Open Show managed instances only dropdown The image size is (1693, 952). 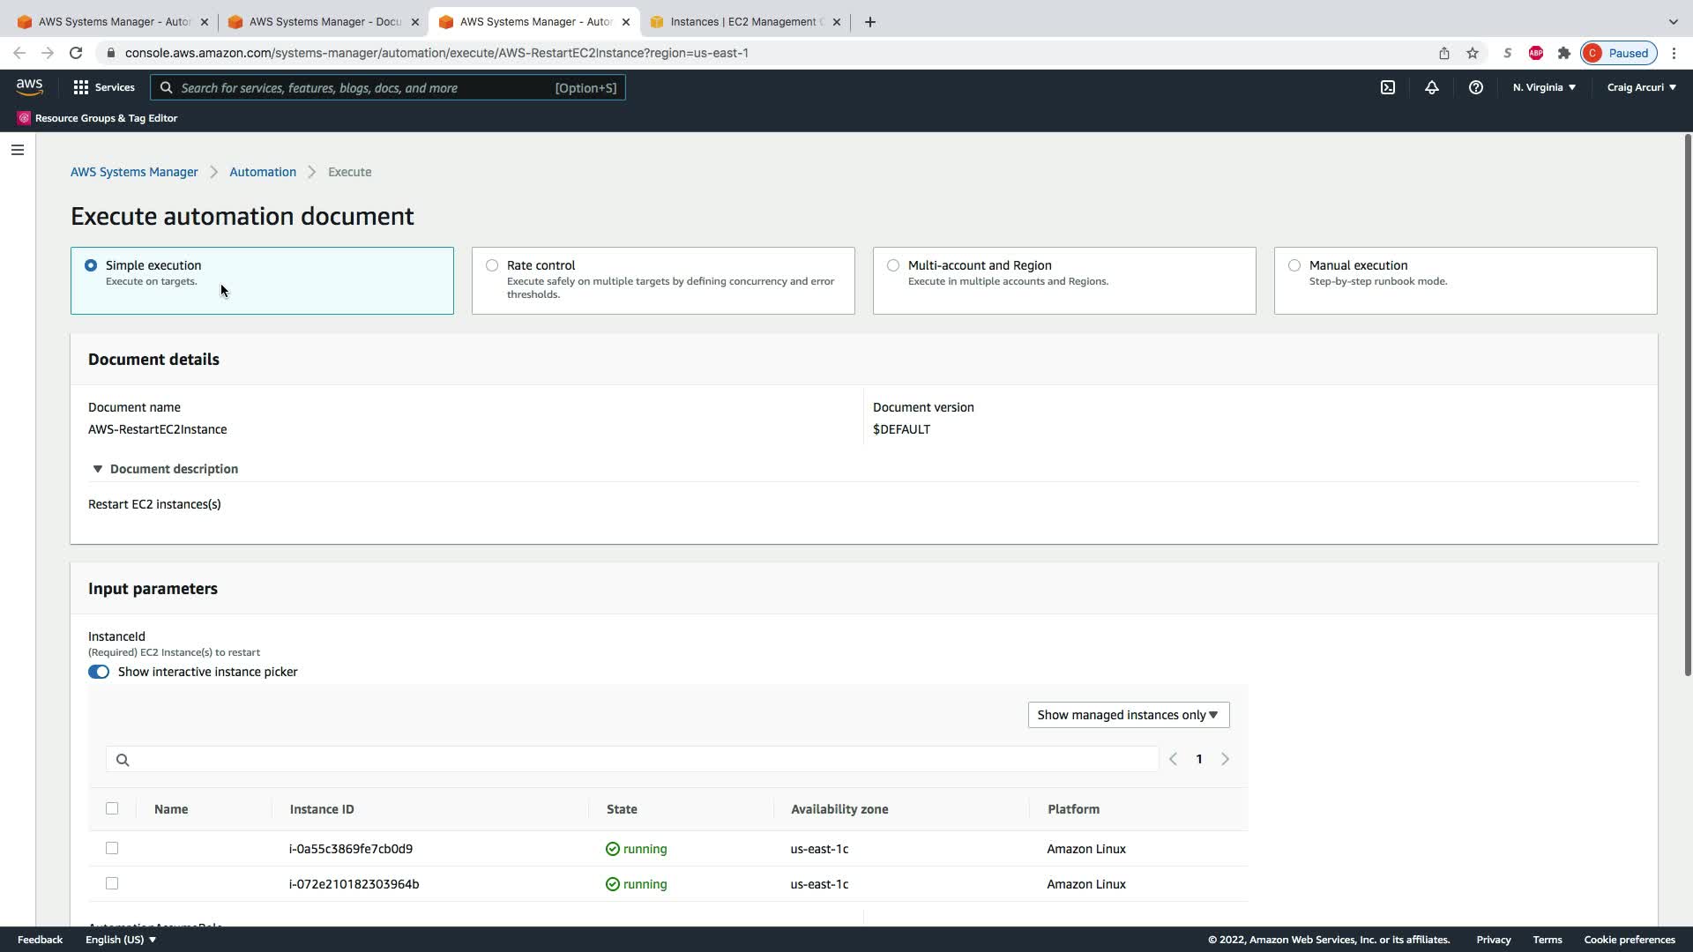pyautogui.click(x=1128, y=715)
